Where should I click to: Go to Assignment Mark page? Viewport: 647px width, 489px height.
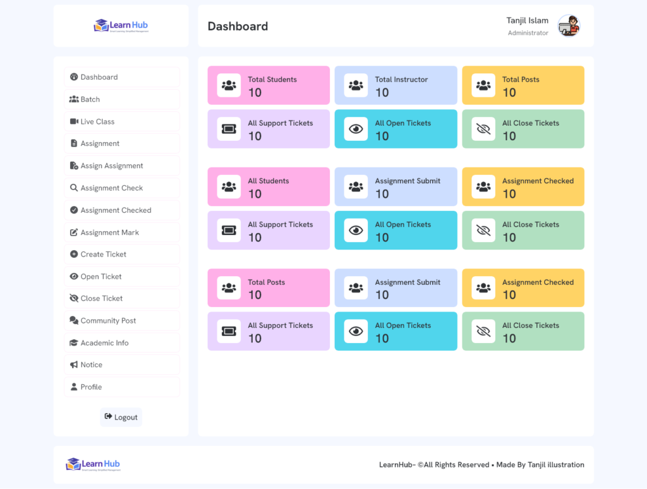[x=122, y=232]
